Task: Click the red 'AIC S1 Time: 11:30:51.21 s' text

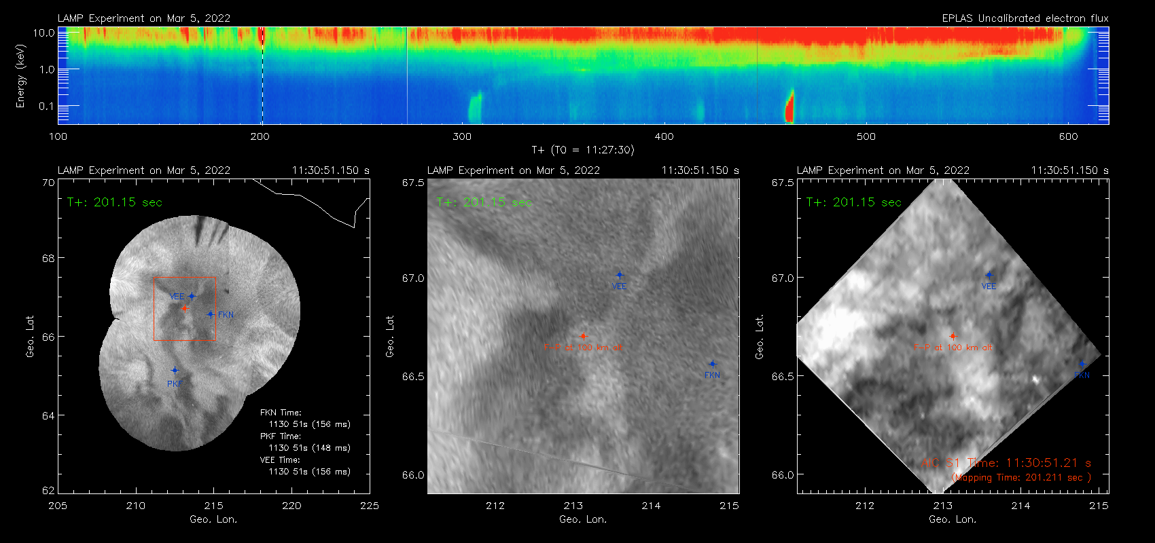Action: [x=1006, y=463]
